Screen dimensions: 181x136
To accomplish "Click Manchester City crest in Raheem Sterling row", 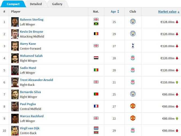I will (x=133, y=21).
